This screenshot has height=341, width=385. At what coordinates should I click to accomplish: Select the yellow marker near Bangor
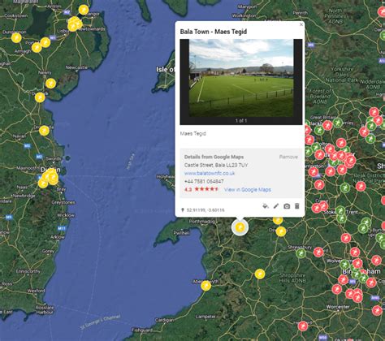click(84, 10)
